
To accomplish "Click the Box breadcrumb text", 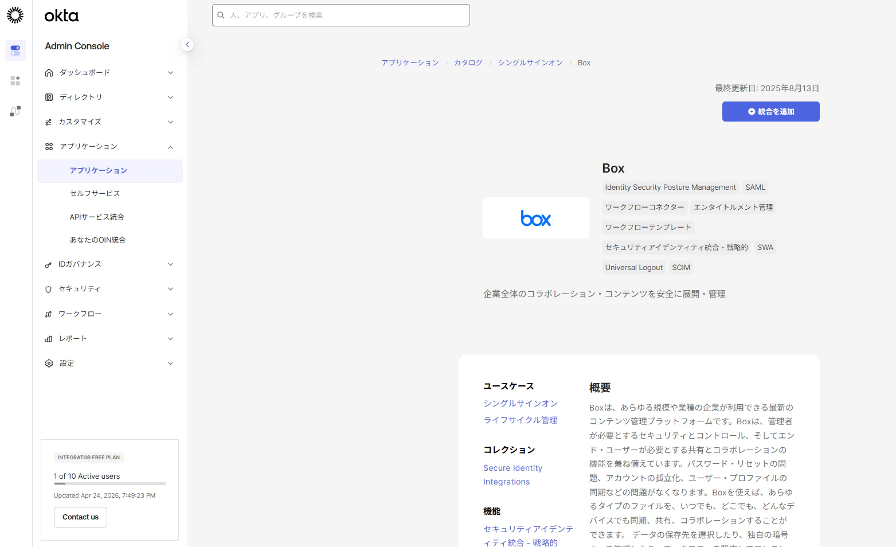I will (584, 63).
